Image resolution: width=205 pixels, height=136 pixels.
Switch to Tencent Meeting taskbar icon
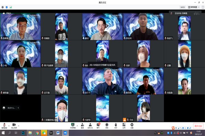click(65, 133)
